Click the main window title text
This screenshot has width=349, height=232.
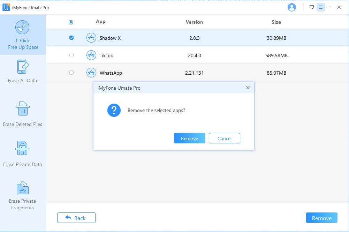(x=30, y=8)
